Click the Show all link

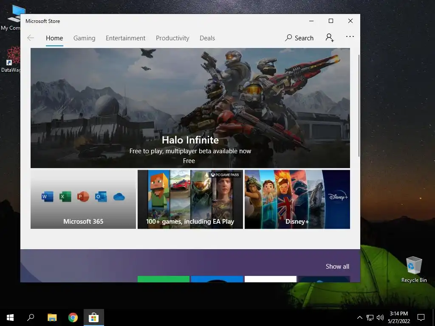tap(337, 267)
